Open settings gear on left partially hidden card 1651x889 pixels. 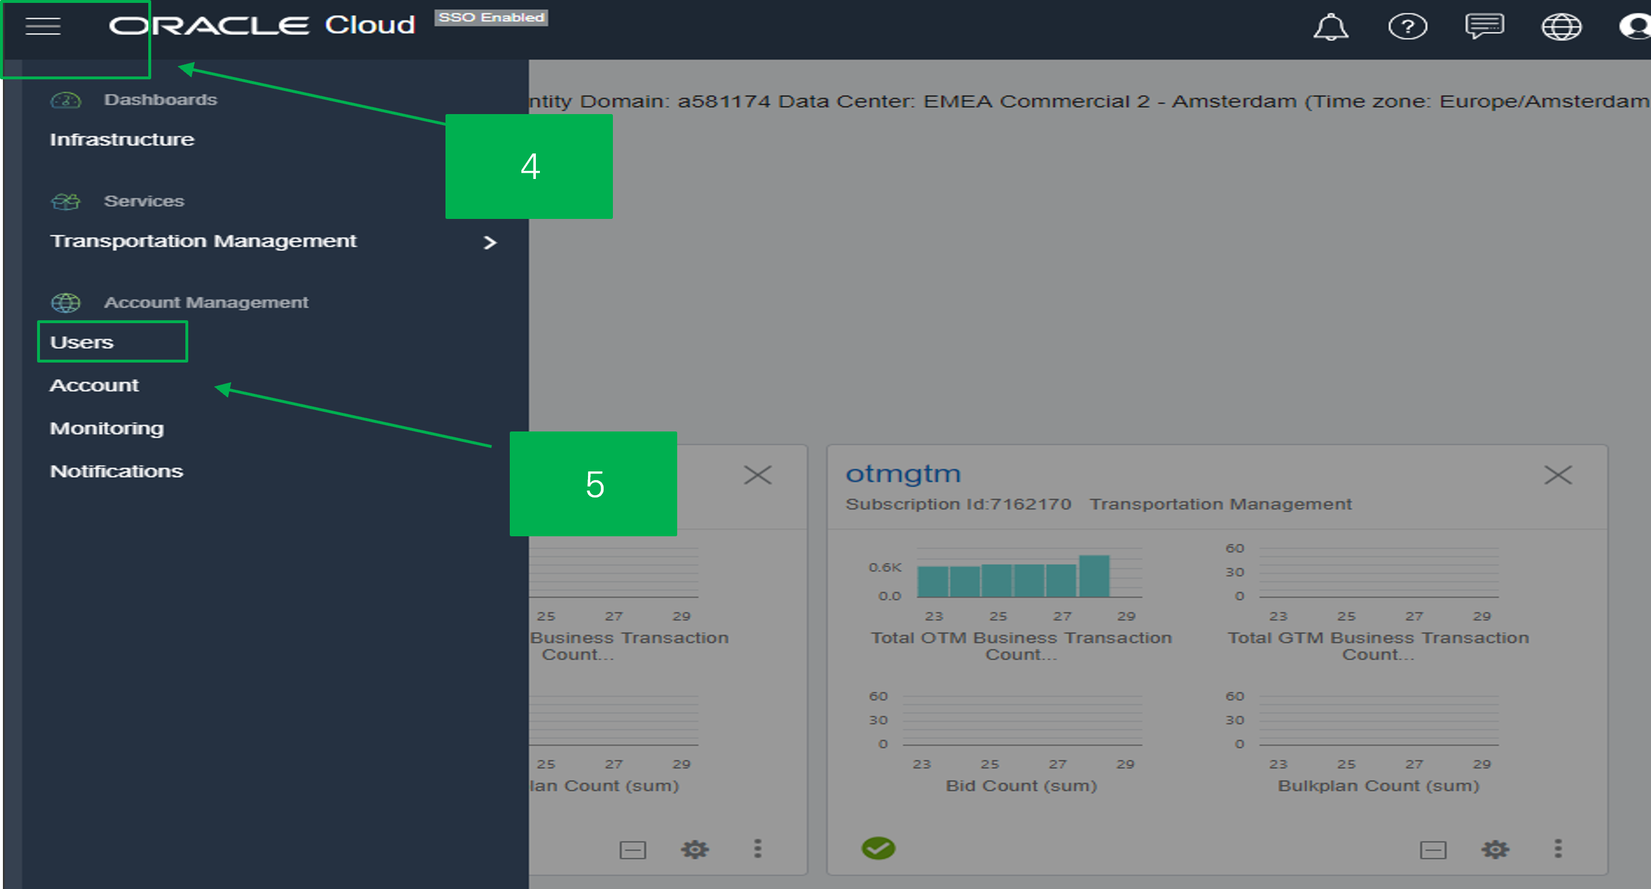click(695, 849)
